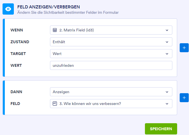The image size is (189, 135).
Task: Add another action with the lower plus button
Action: pyautogui.click(x=184, y=98)
